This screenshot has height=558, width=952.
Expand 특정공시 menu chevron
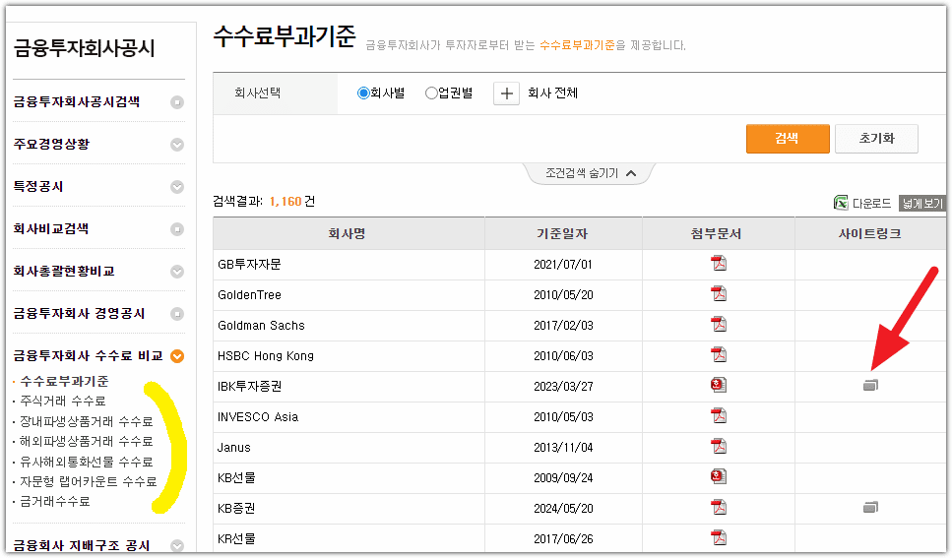point(177,187)
